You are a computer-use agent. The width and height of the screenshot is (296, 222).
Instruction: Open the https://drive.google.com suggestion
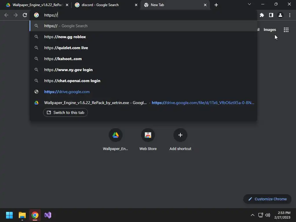143,92
